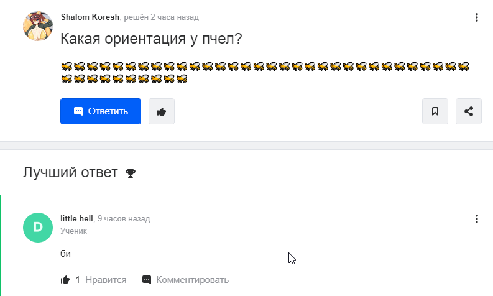Open Shalom Koresh's profile avatar
Image resolution: width=493 pixels, height=296 pixels.
coord(38,26)
